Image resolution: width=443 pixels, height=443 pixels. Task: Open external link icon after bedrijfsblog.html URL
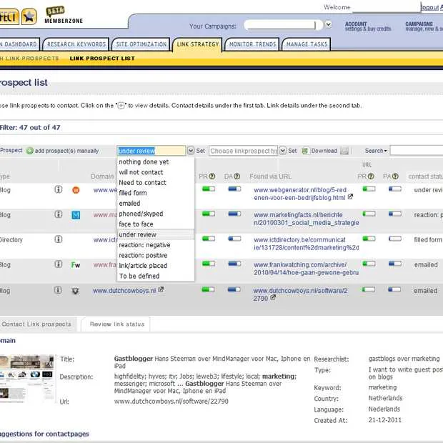350,196
